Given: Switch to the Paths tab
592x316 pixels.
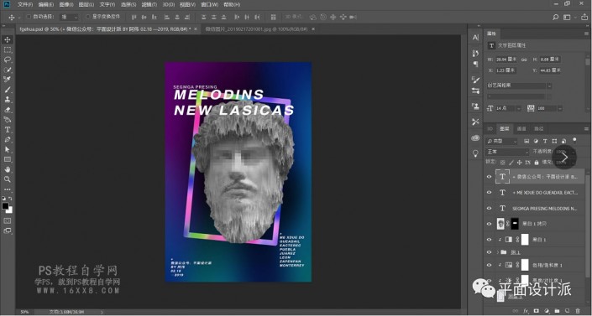Looking at the screenshot, I should pos(539,128).
